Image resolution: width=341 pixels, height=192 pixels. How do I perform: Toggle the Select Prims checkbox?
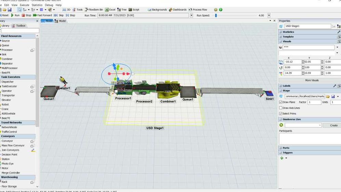pos(280,113)
